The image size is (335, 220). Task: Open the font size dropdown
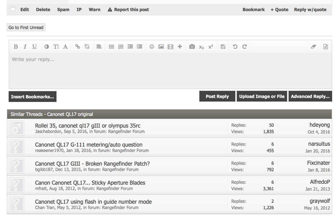pyautogui.click(x=56, y=47)
